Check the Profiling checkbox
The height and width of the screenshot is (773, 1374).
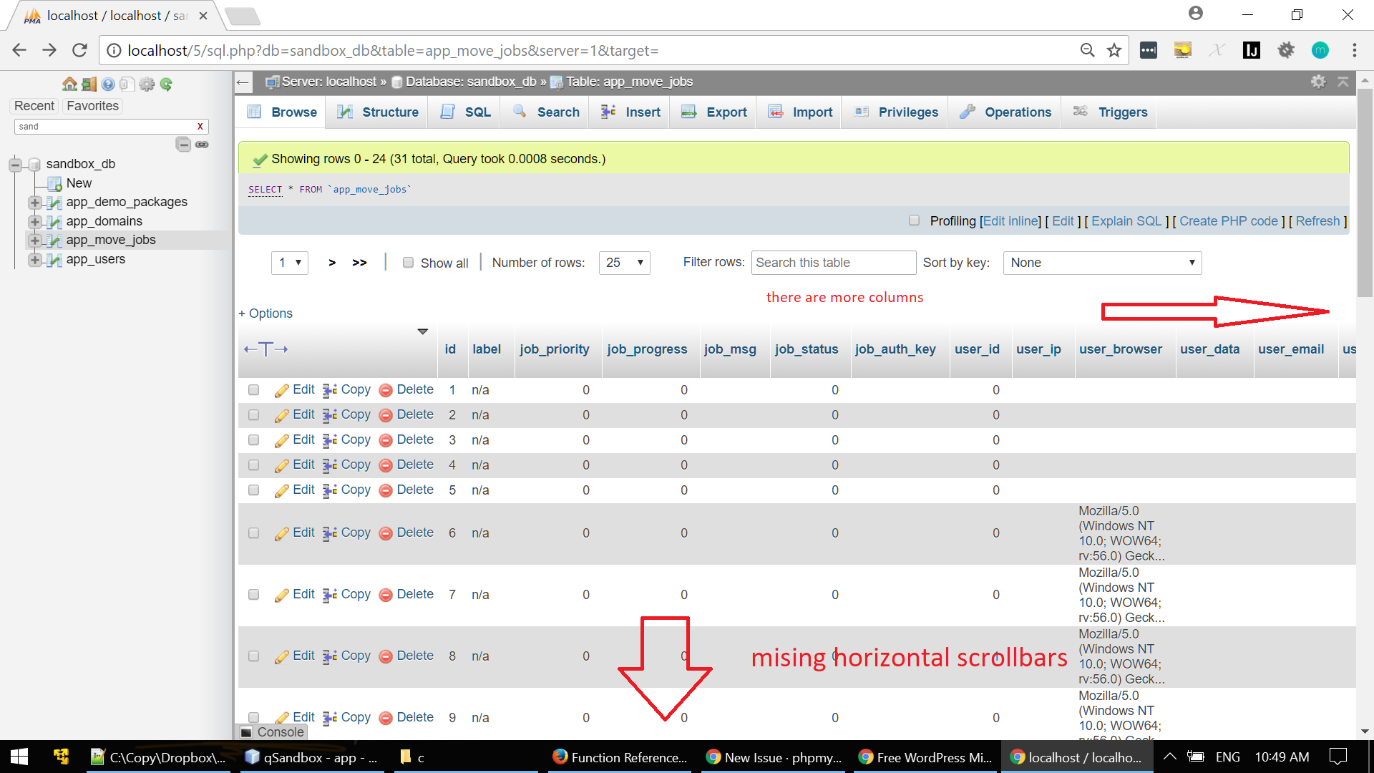tap(914, 220)
